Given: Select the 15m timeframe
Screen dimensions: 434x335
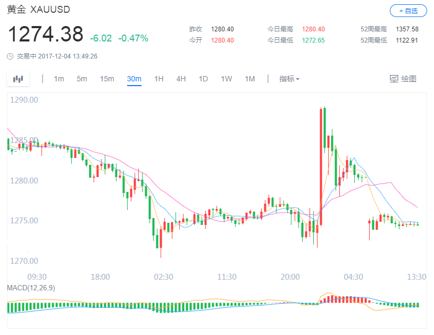Looking at the screenshot, I should point(107,78).
